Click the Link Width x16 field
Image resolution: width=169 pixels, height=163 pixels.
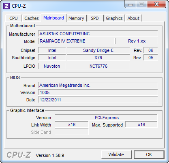[72, 124]
